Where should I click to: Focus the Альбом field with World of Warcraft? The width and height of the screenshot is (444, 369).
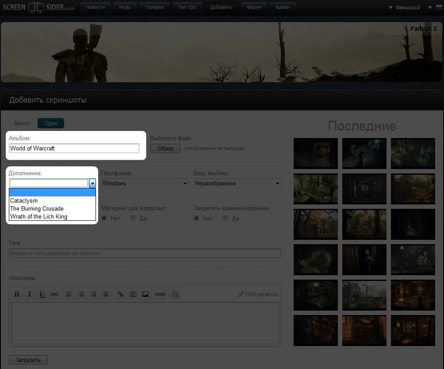(x=74, y=148)
